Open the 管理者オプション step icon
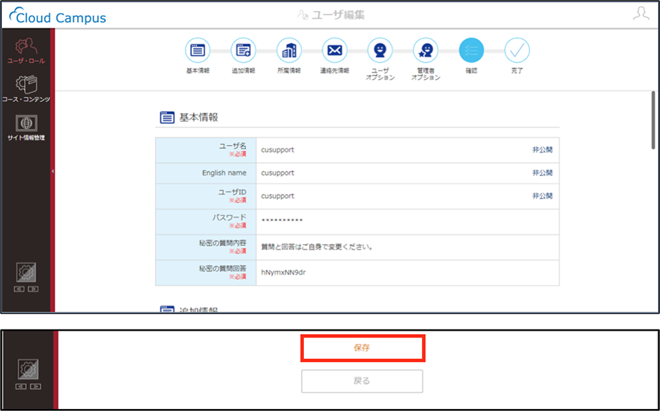Screen dimensions: 660x411 426,50
